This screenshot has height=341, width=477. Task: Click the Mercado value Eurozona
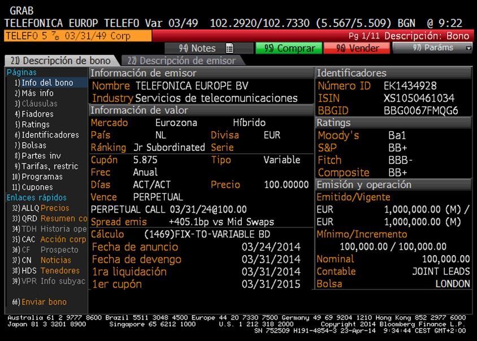[x=176, y=123]
